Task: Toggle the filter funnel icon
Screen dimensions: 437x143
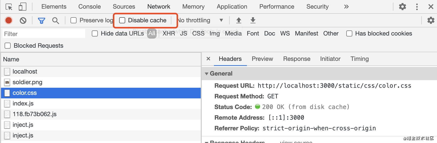Action: [42, 21]
